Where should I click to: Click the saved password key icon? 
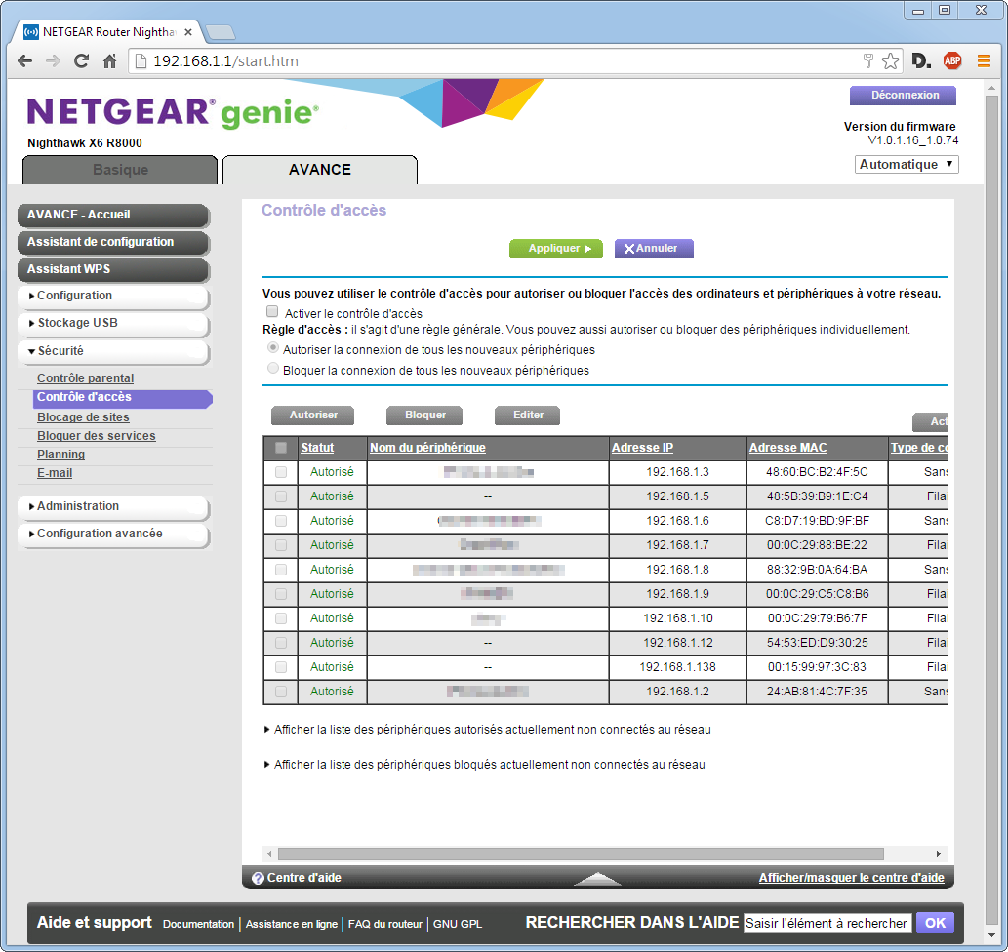[867, 61]
